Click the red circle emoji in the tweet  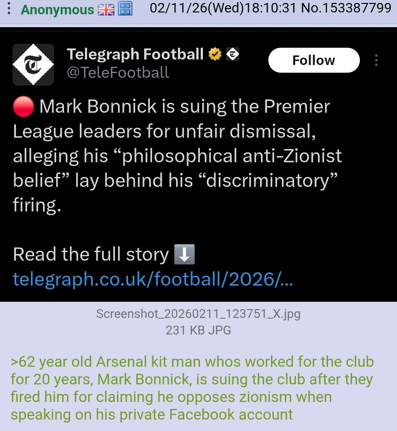pos(24,107)
